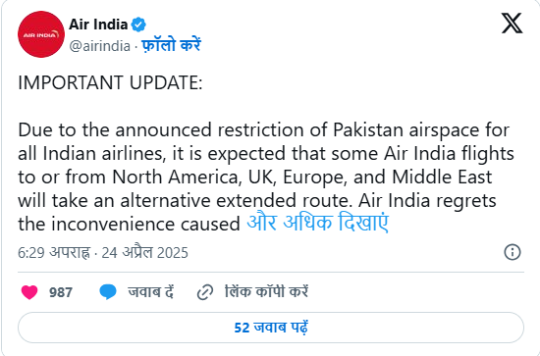Image resolution: width=540 pixels, height=356 pixels.
Task: Follow Air India via फ़ॉलो करें link
Action: pyautogui.click(x=171, y=45)
